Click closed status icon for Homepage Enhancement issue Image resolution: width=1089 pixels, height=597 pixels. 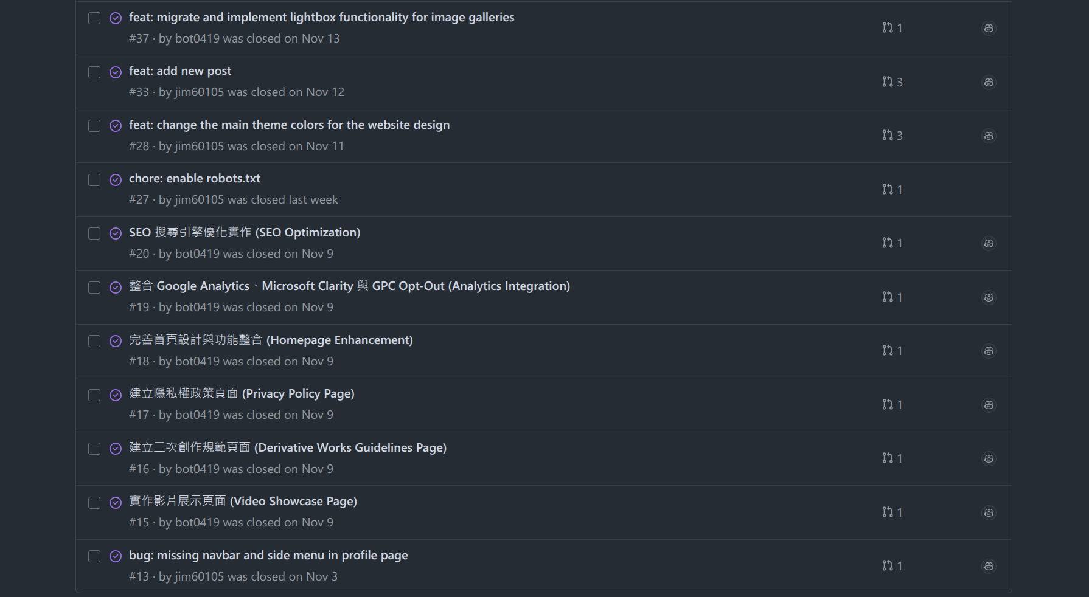pyautogui.click(x=116, y=341)
